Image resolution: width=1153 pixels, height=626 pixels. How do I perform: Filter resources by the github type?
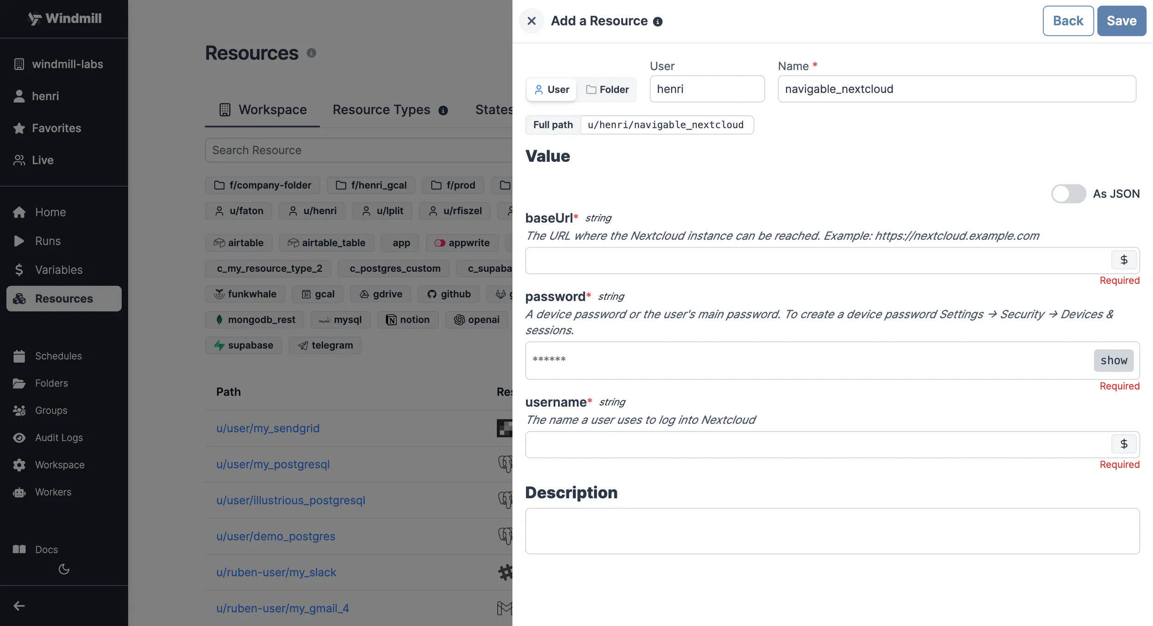[x=448, y=294]
